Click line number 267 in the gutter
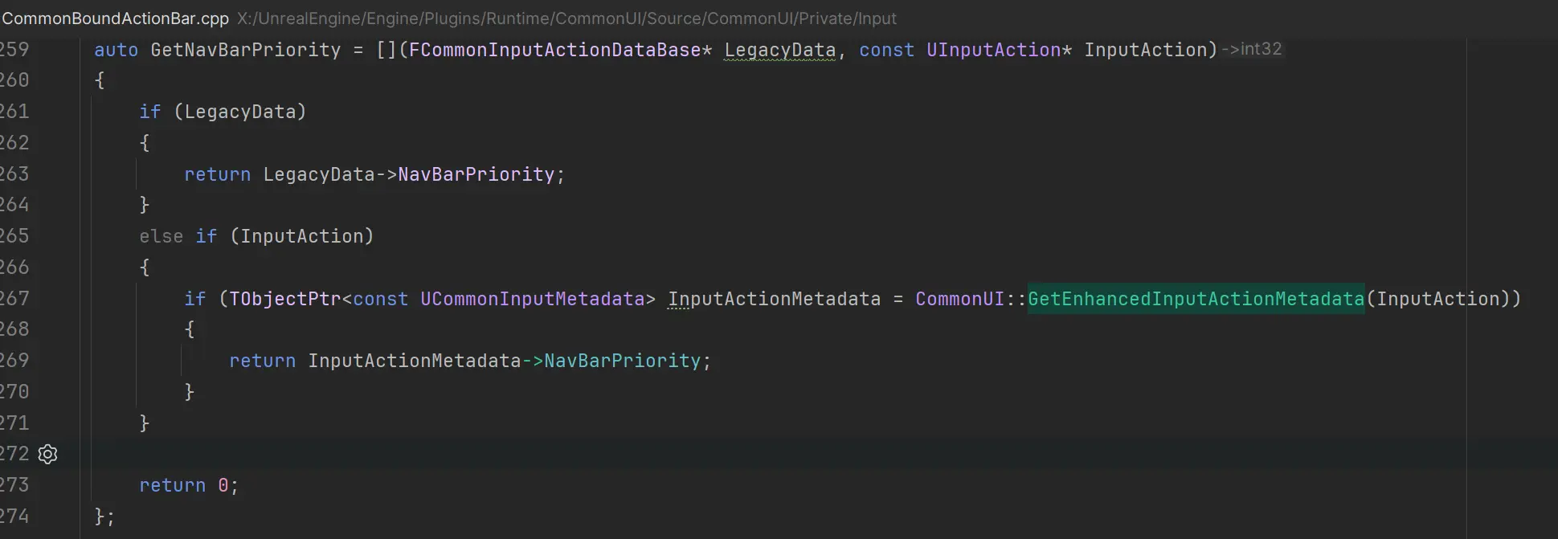 (14, 299)
